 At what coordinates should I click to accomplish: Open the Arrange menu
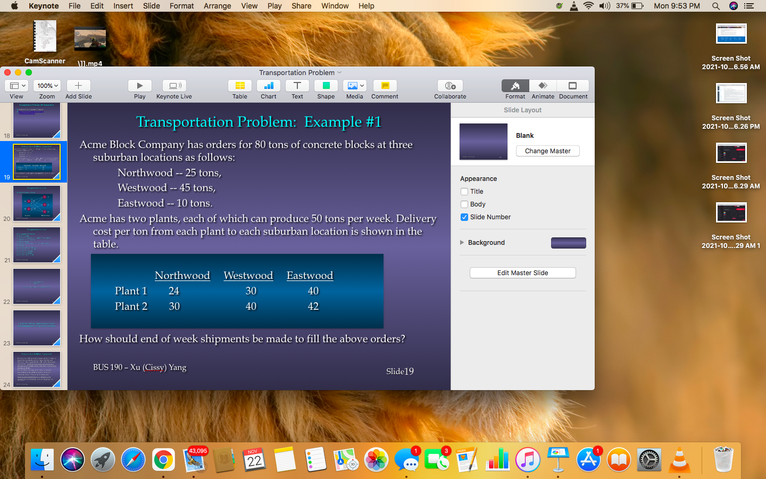click(x=217, y=6)
